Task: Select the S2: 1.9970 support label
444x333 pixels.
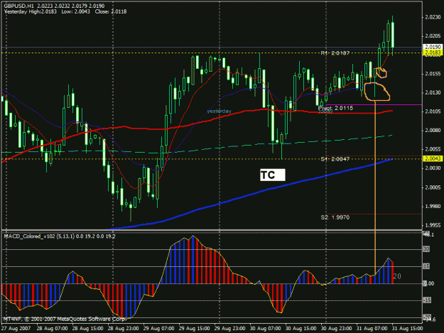Action: (335, 217)
